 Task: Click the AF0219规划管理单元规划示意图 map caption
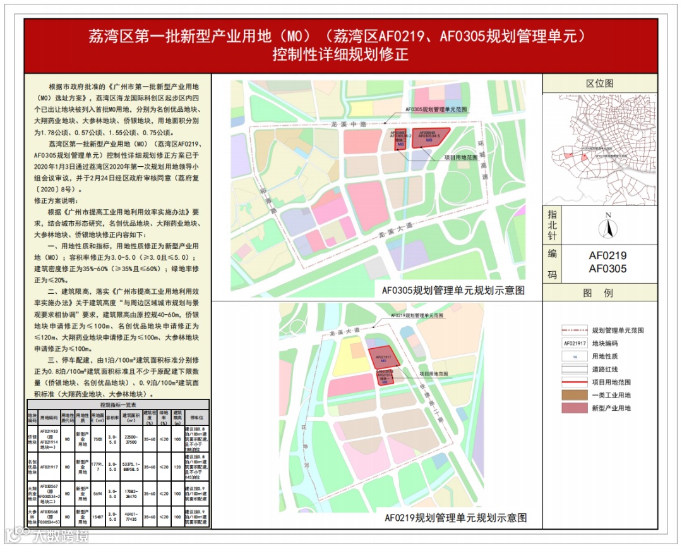point(455,518)
